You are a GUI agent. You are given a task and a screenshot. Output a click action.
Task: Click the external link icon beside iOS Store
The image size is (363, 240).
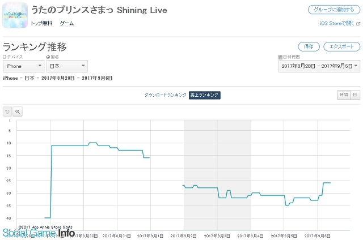click(x=358, y=24)
